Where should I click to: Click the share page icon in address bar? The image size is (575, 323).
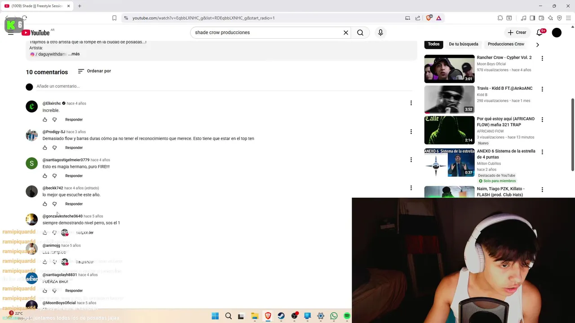click(418, 18)
